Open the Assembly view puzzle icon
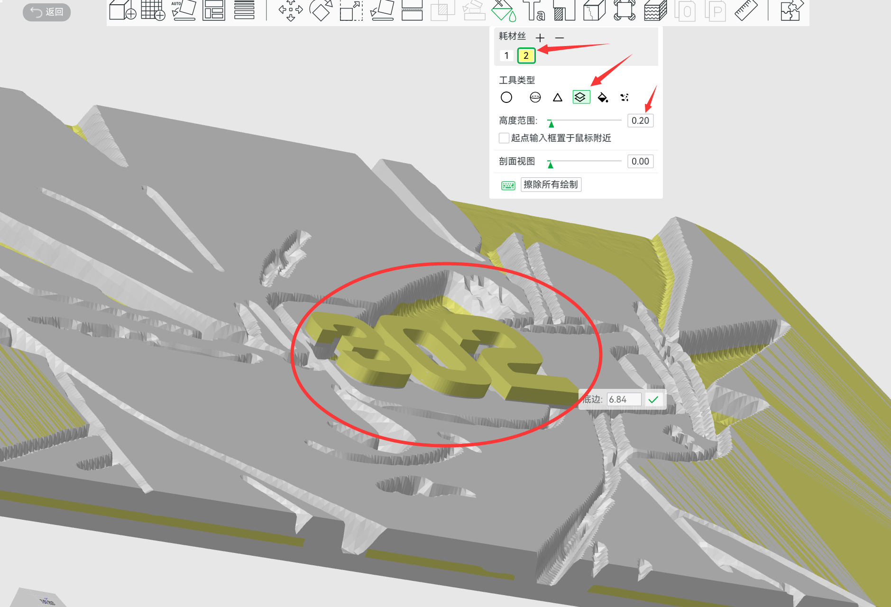Image resolution: width=891 pixels, height=607 pixels. tap(792, 10)
